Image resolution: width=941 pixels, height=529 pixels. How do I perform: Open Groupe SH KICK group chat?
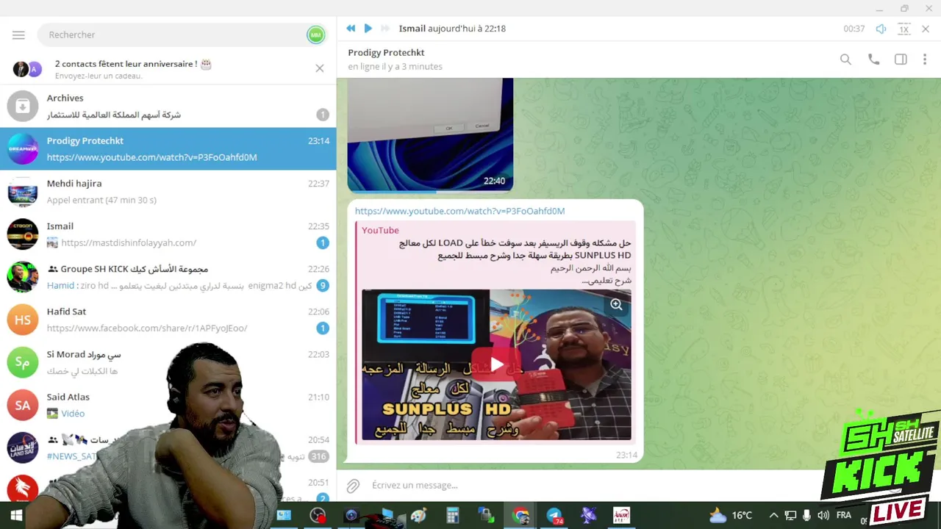(168, 277)
